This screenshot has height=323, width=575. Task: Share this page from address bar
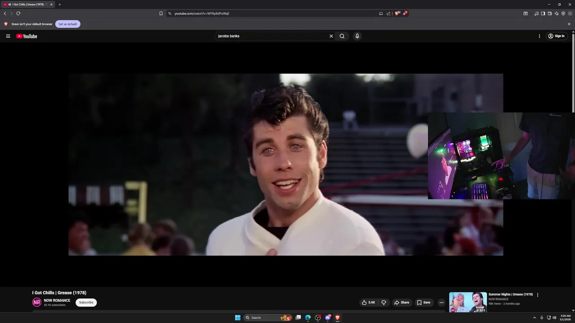click(x=389, y=13)
